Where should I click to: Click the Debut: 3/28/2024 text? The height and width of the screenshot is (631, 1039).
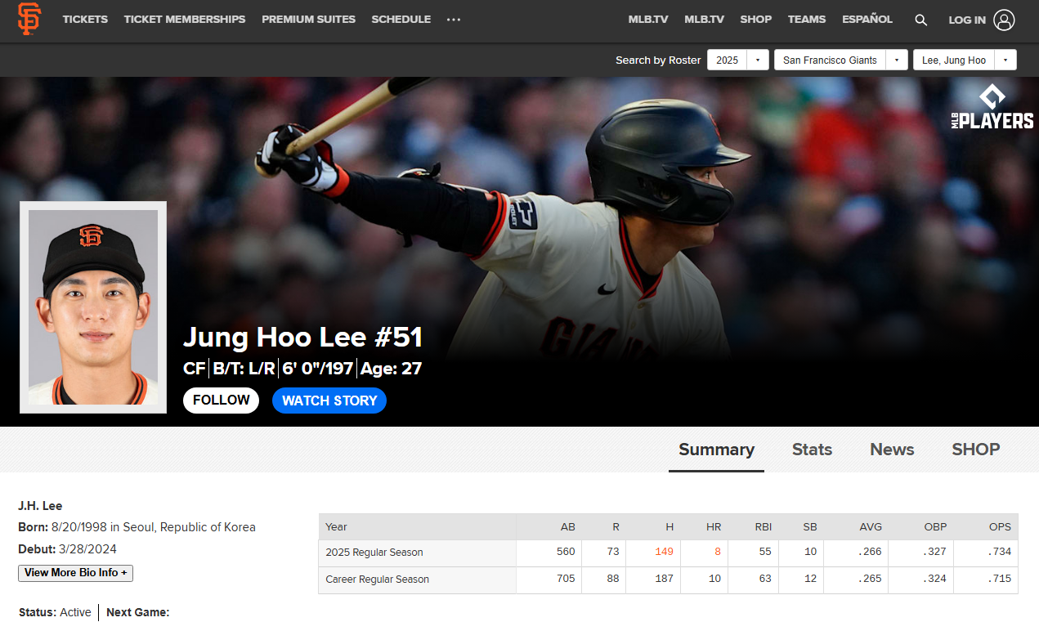(68, 549)
